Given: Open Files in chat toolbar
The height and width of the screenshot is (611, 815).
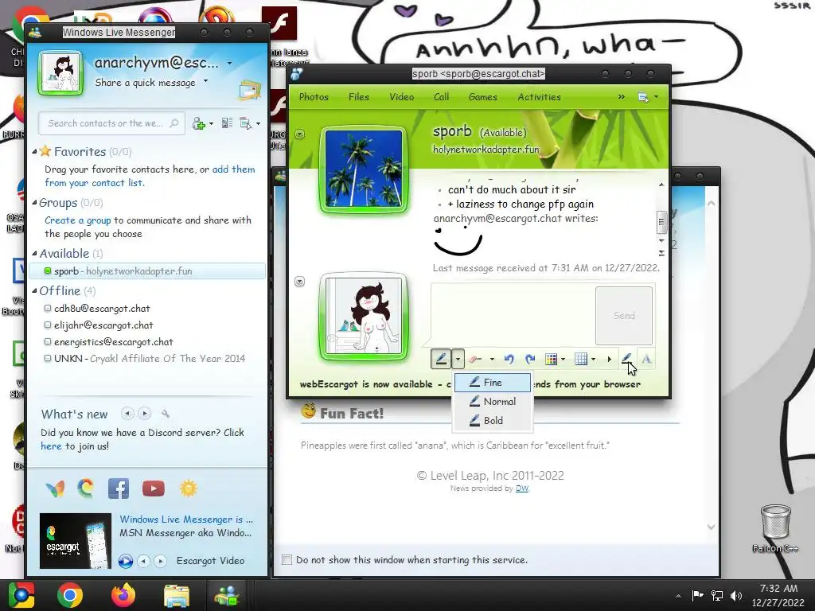Looking at the screenshot, I should (359, 96).
